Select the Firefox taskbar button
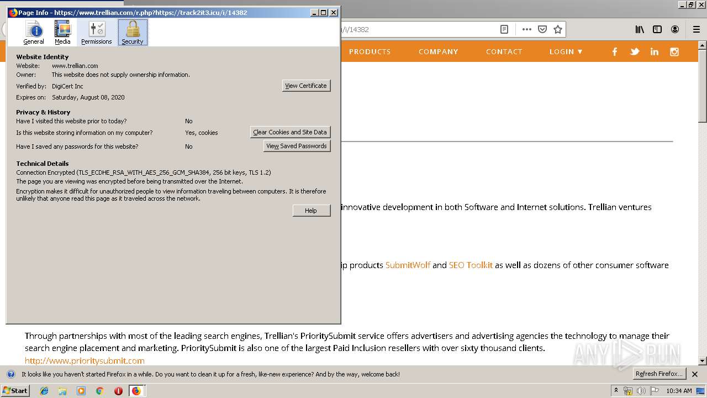This screenshot has width=707, height=398. 136,391
